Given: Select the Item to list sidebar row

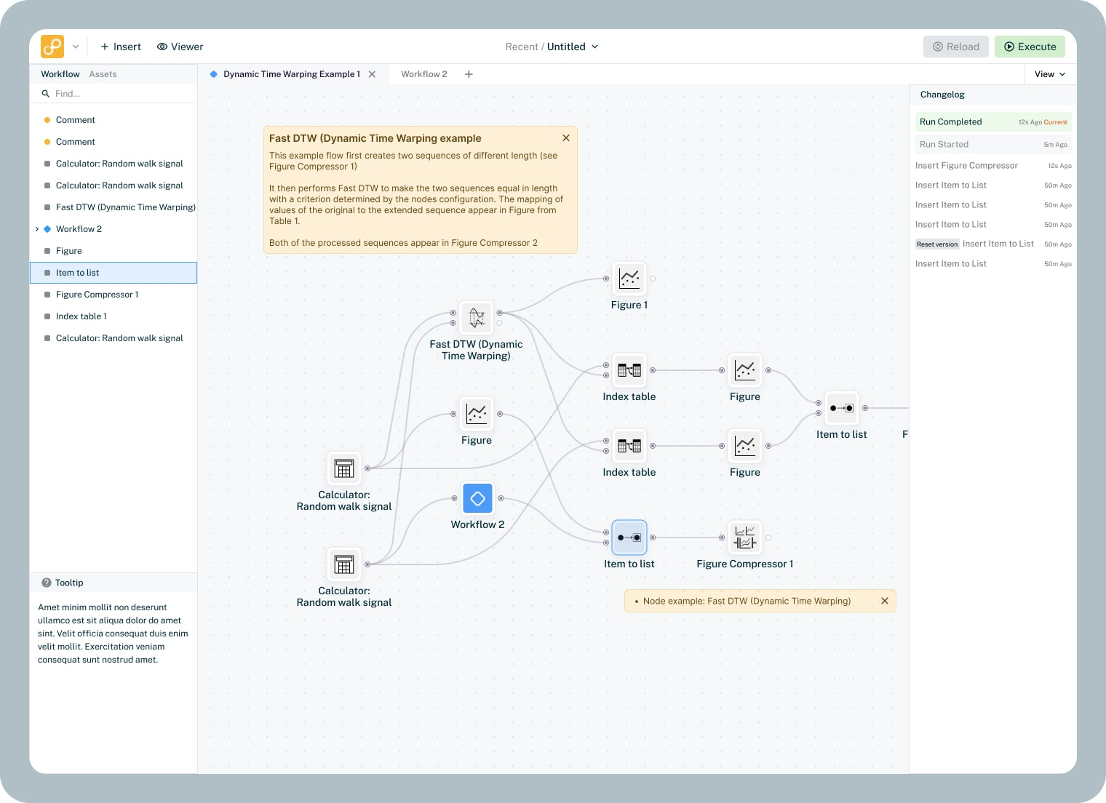Looking at the screenshot, I should 114,273.
